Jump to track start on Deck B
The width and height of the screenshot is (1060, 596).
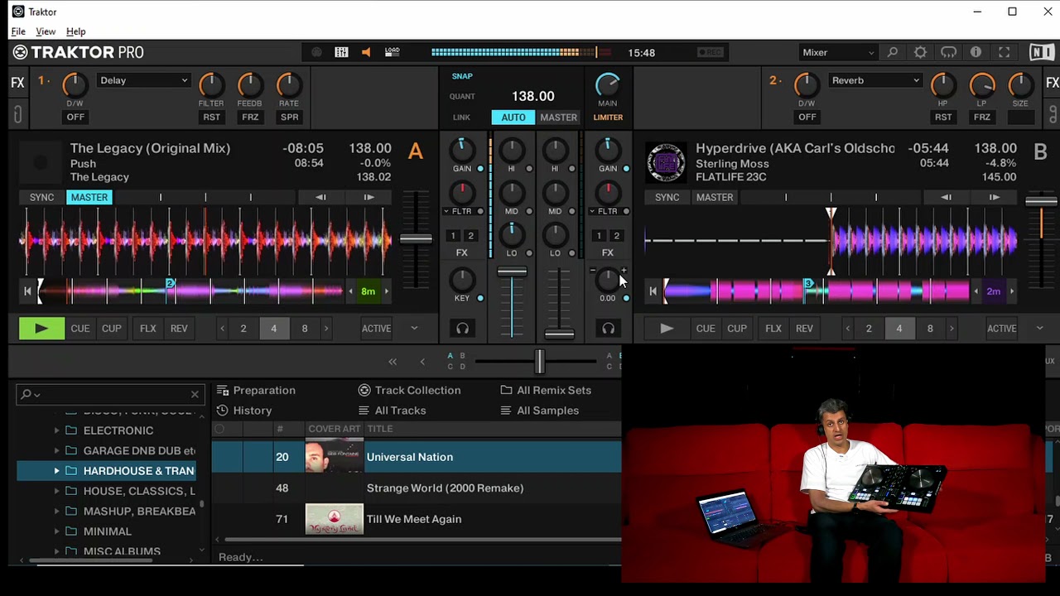[x=653, y=291]
